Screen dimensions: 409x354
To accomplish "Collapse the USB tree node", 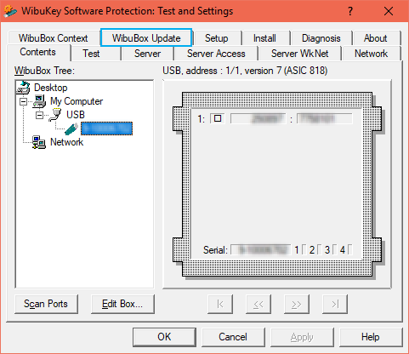I will coord(40,115).
